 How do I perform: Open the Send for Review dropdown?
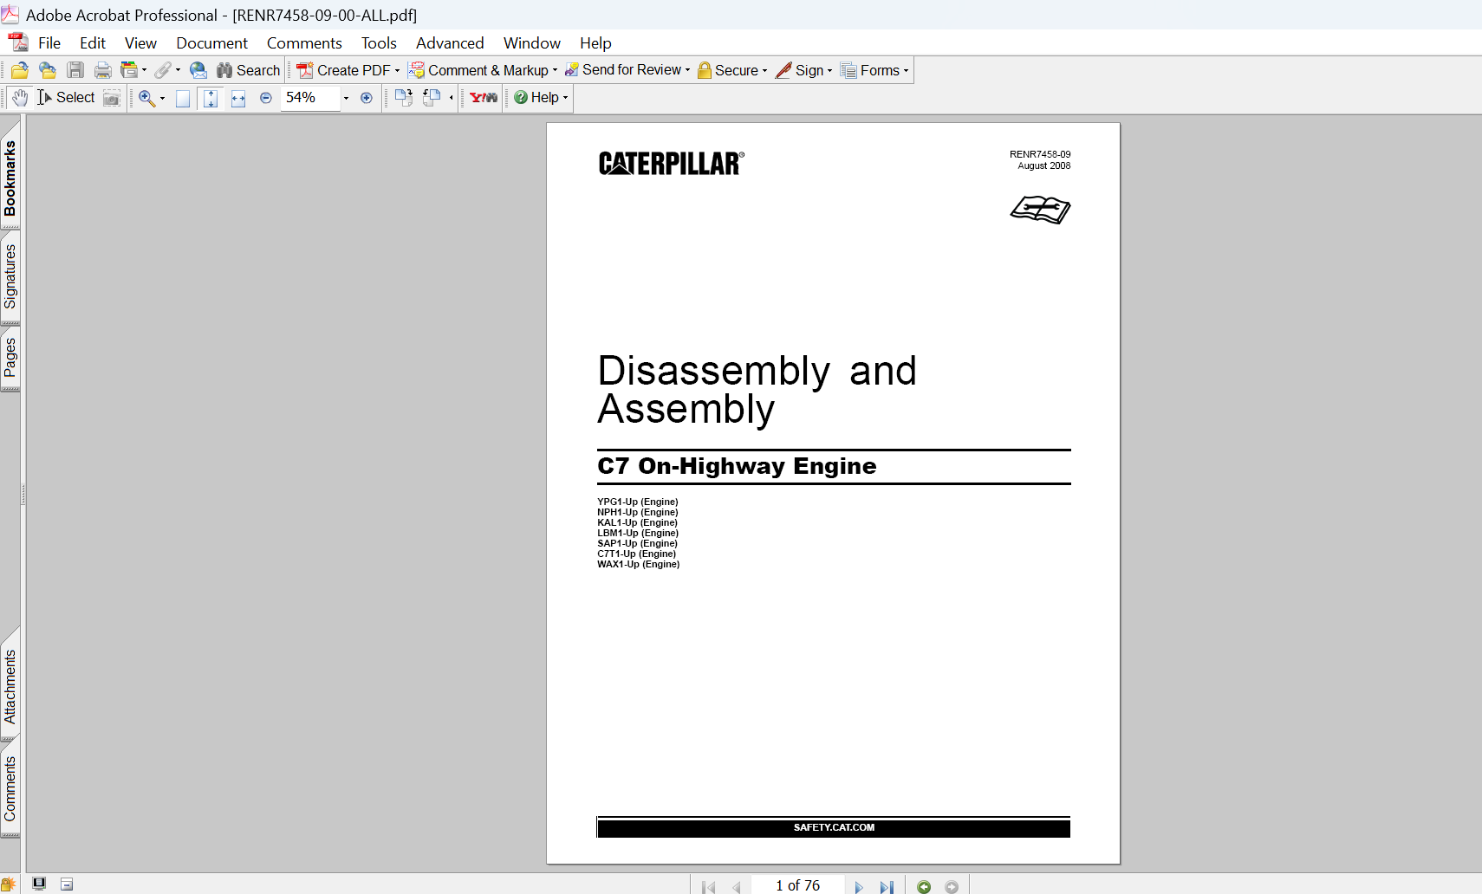coord(627,70)
